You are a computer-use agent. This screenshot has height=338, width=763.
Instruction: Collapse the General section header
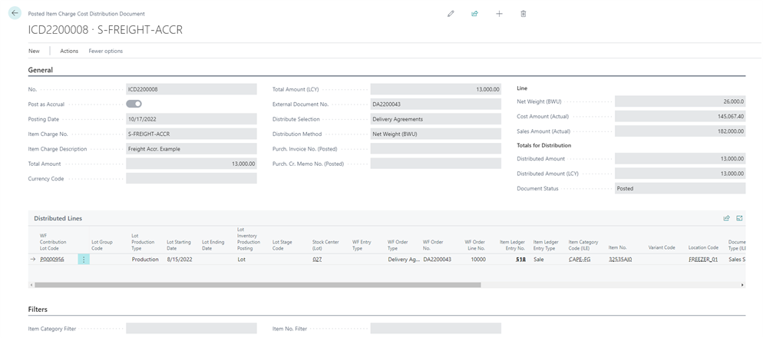click(x=41, y=70)
